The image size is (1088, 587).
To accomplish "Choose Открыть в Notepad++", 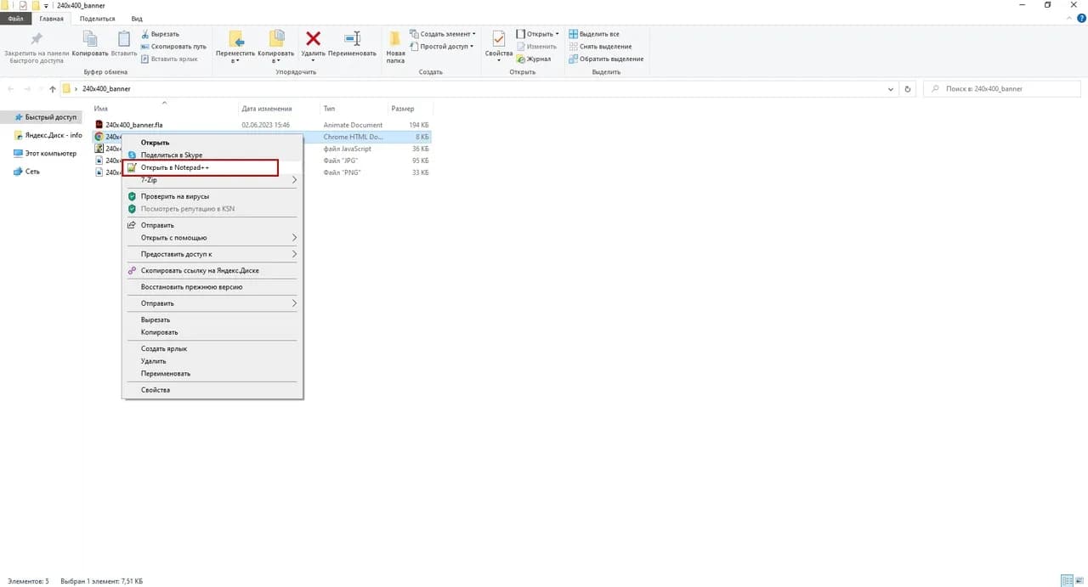I will tap(212, 168).
